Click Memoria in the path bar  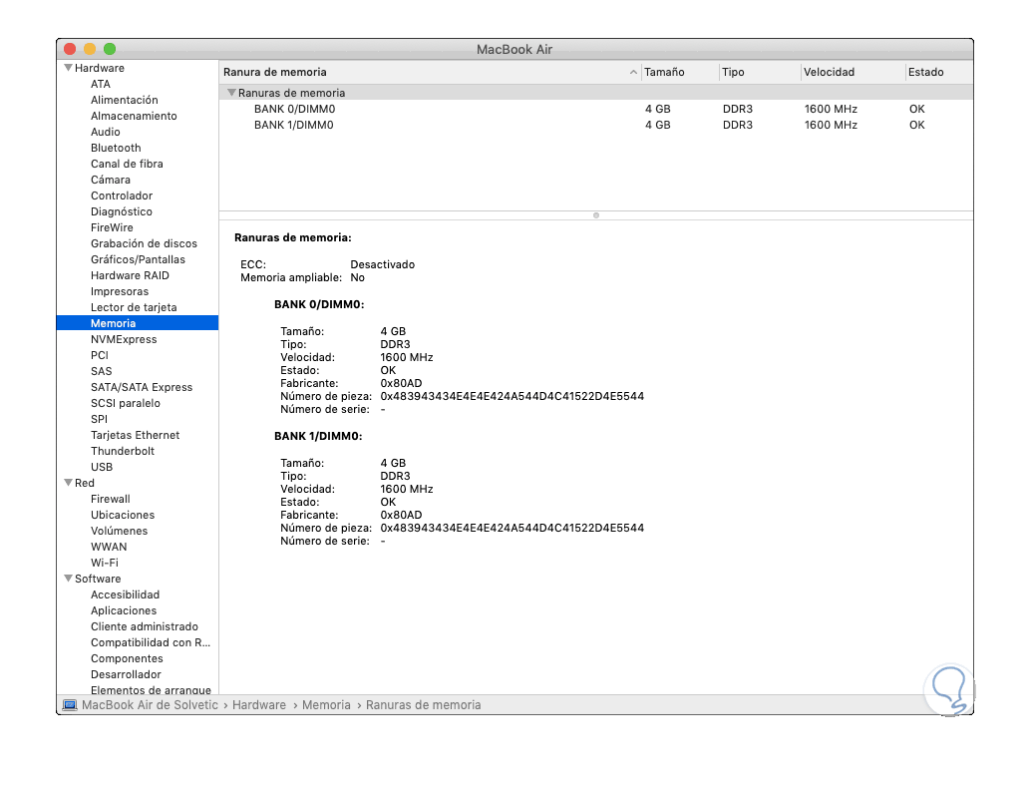coord(326,705)
